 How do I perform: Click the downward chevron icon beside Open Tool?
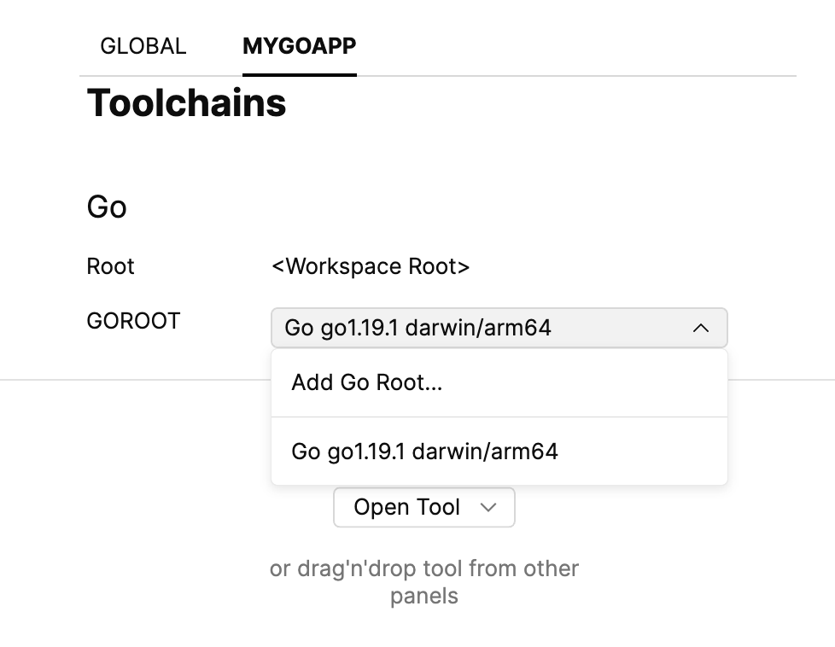pyautogui.click(x=488, y=507)
